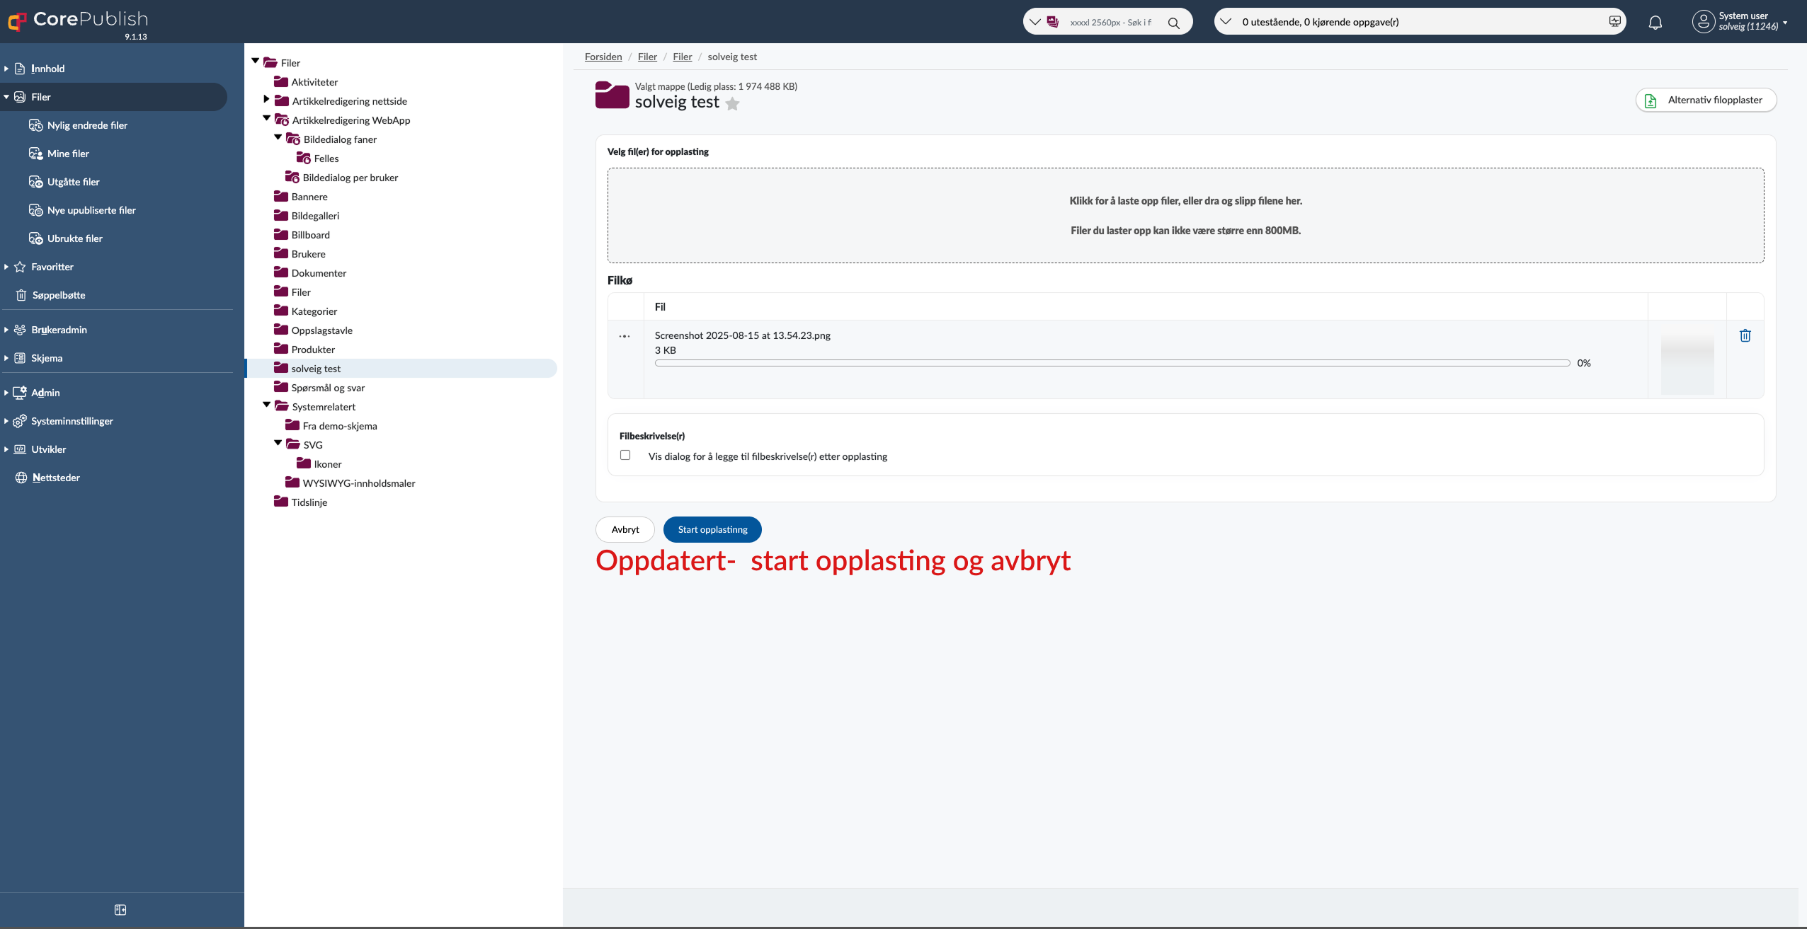Image resolution: width=1807 pixels, height=929 pixels.
Task: Select the Oppslagstavle folder
Action: [322, 330]
